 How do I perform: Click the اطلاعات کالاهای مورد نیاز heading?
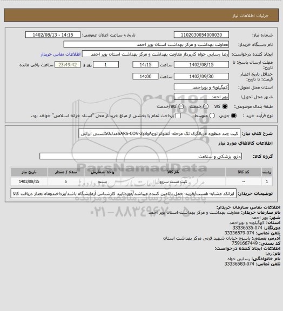246,143
